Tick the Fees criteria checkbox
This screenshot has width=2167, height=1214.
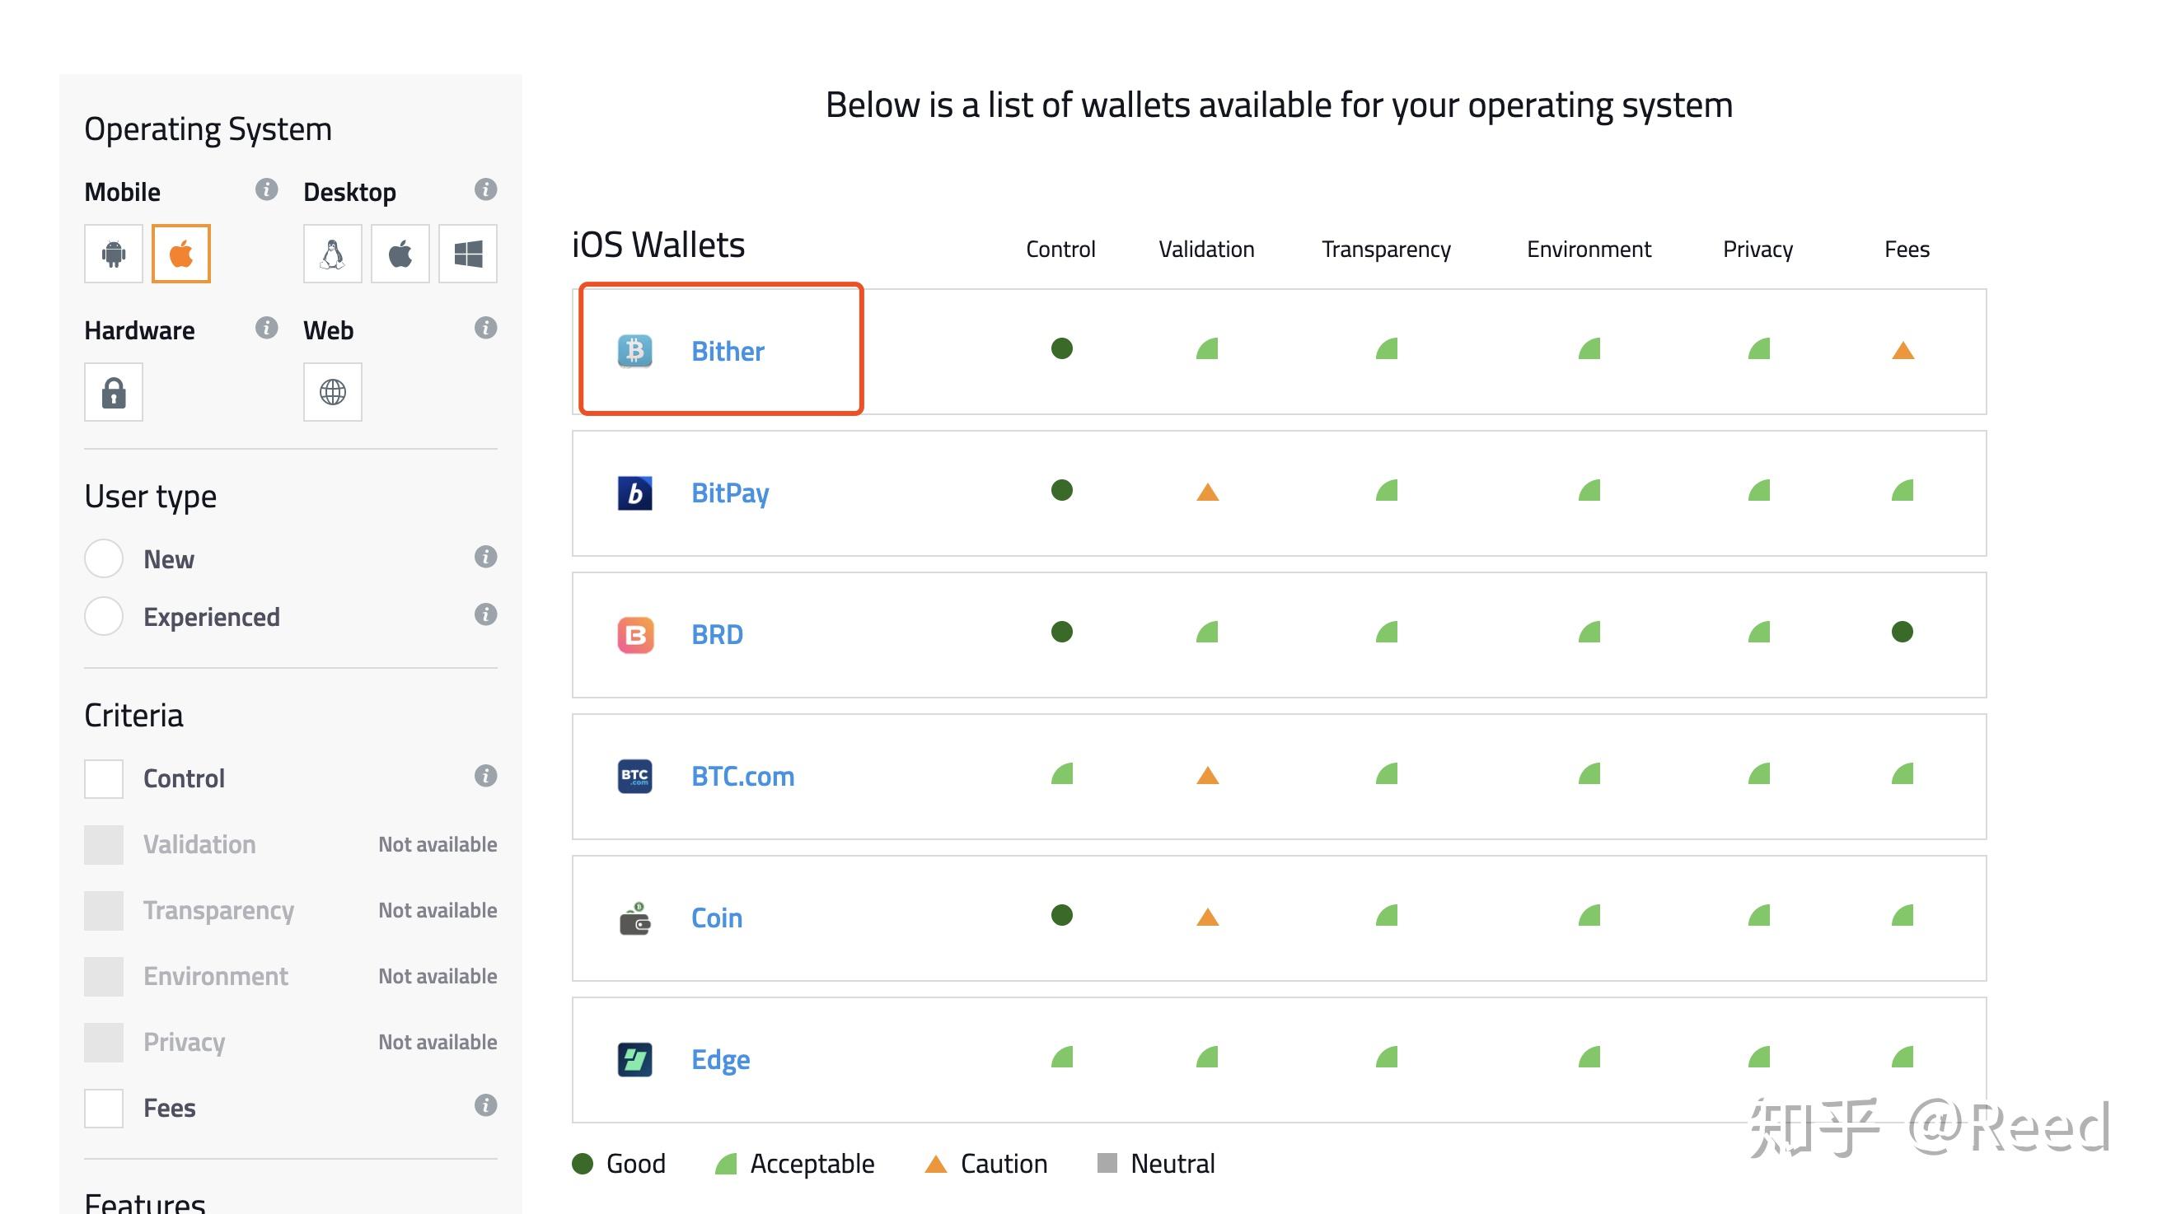[x=104, y=1108]
